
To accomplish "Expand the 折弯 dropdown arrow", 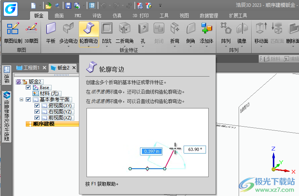I will pos(175,47).
